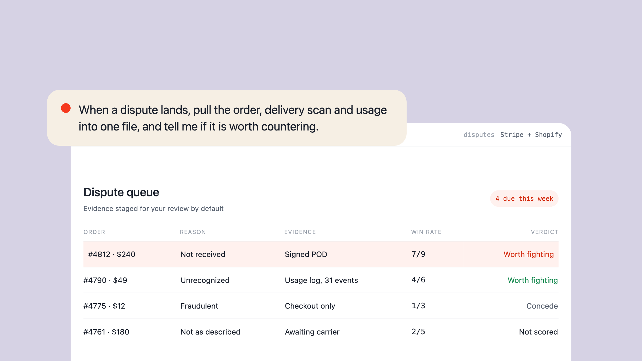The height and width of the screenshot is (361, 642).
Task: Click the 'Dispute queue' heading
Action: coord(121,192)
